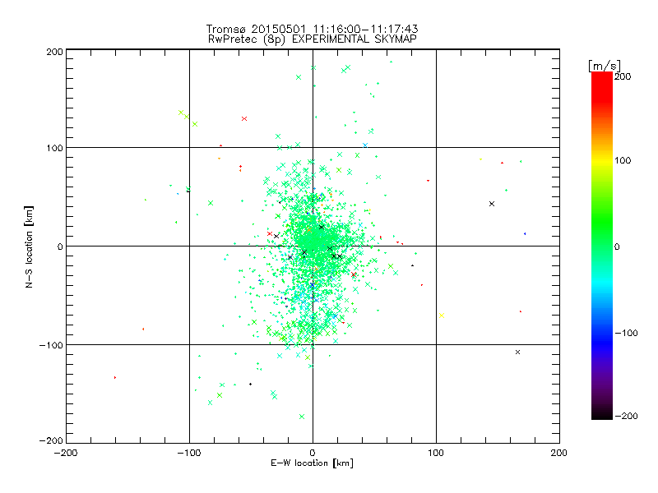Click the x-axis tick label "200"
This screenshot has height=493, width=658.
pos(559,453)
